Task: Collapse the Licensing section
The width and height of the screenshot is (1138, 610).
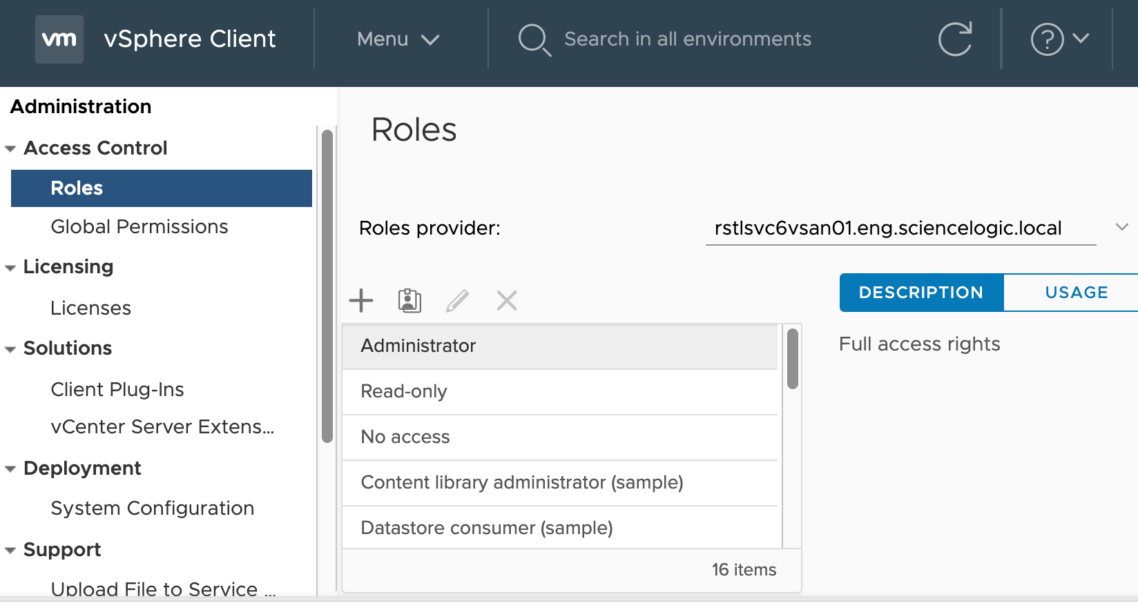Action: pos(10,268)
